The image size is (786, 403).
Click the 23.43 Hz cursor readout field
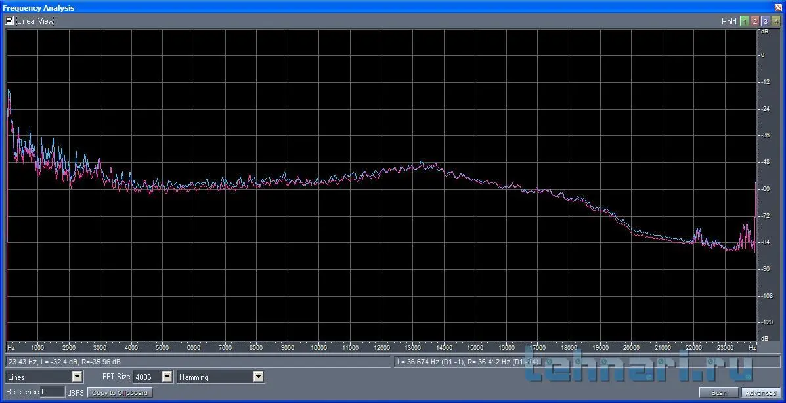197,362
